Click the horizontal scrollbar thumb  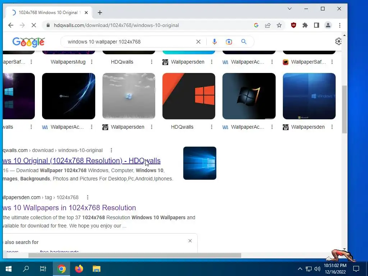(135, 256)
